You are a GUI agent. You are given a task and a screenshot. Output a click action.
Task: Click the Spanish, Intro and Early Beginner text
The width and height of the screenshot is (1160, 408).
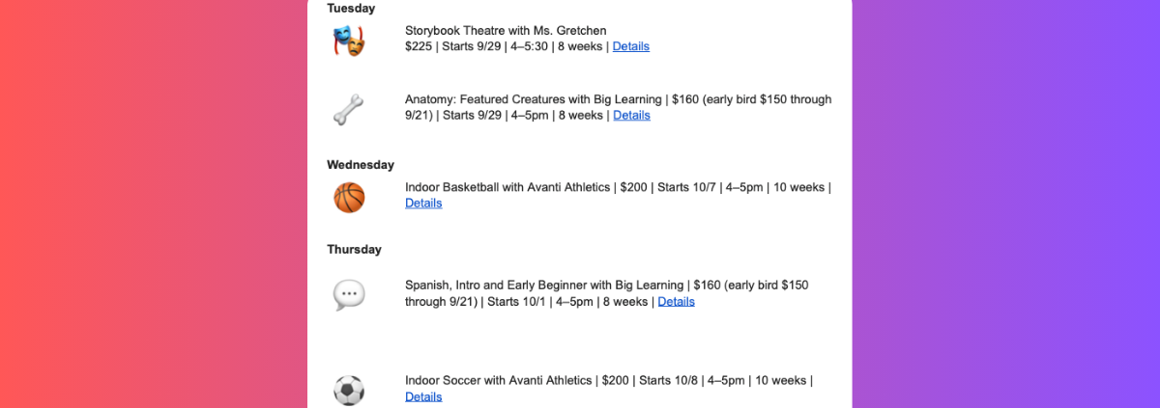pyautogui.click(x=496, y=286)
